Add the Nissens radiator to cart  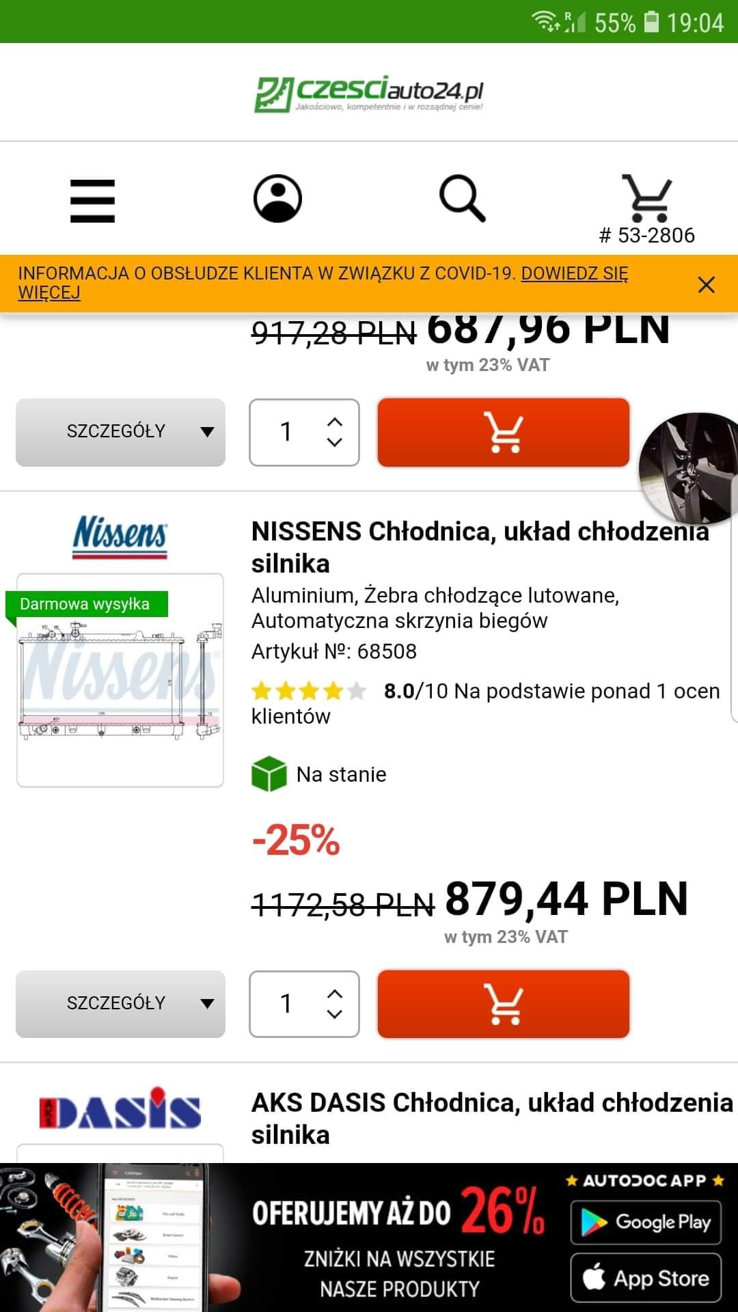[x=503, y=1004]
